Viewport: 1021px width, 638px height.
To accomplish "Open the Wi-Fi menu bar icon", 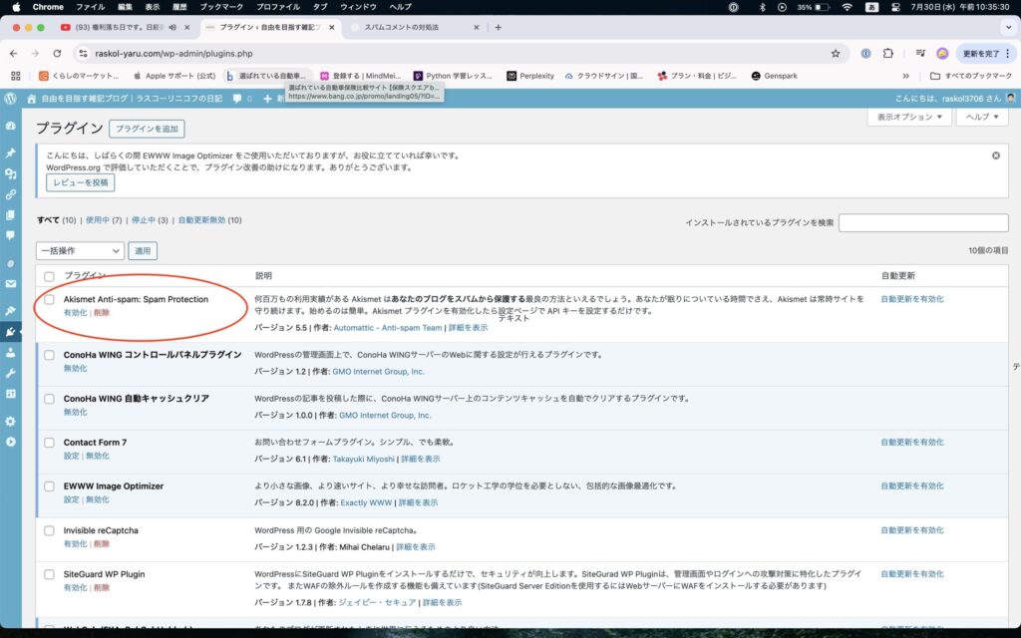I will coord(848,7).
